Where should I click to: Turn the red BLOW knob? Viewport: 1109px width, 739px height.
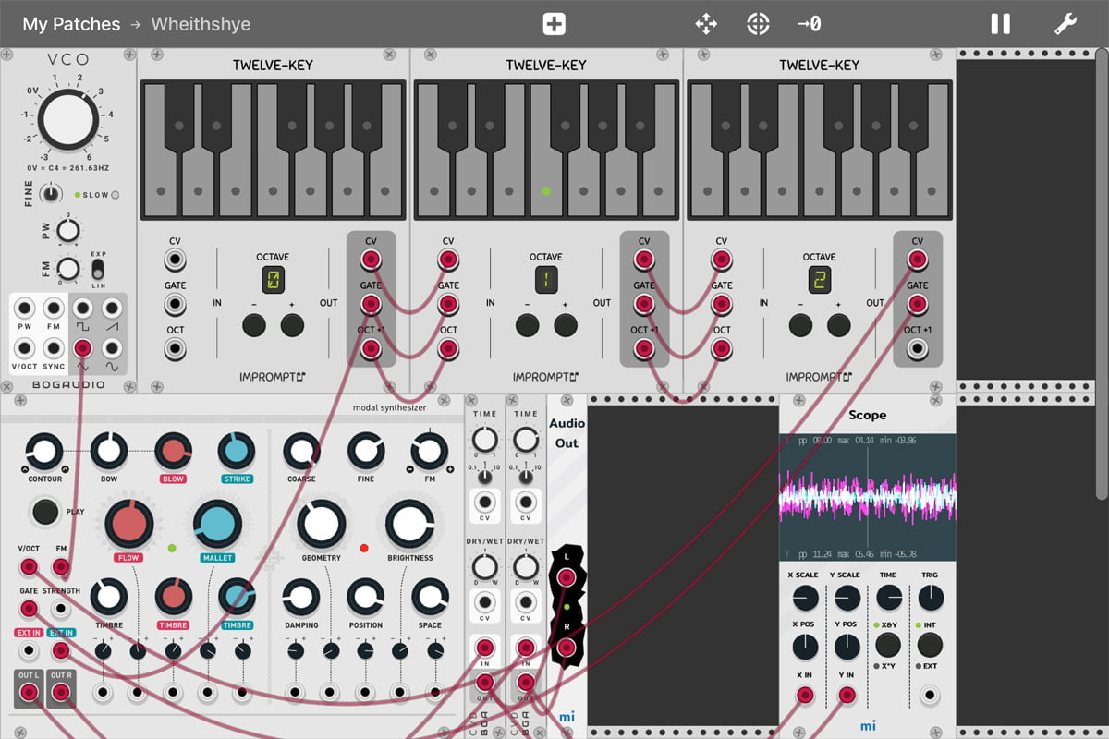pos(173,451)
